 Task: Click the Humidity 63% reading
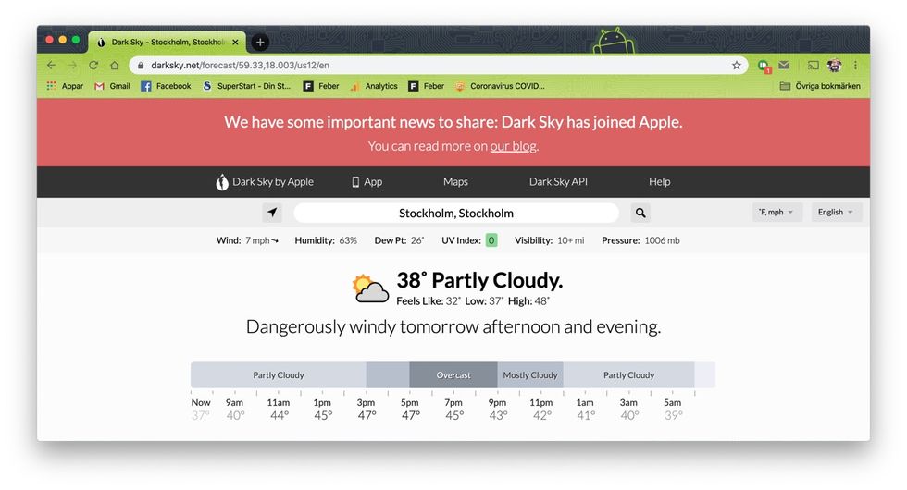[x=326, y=240]
